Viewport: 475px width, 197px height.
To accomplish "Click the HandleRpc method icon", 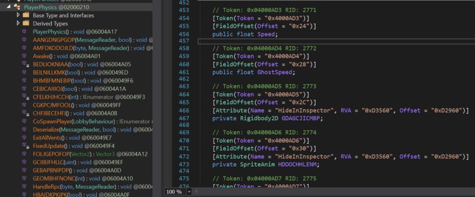I will 25,187.
